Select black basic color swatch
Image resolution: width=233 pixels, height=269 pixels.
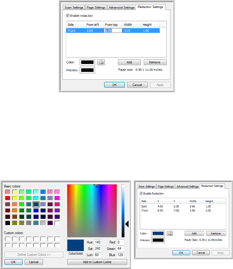8,223
